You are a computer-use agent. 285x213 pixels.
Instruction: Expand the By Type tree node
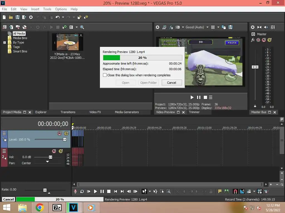(x=4, y=42)
